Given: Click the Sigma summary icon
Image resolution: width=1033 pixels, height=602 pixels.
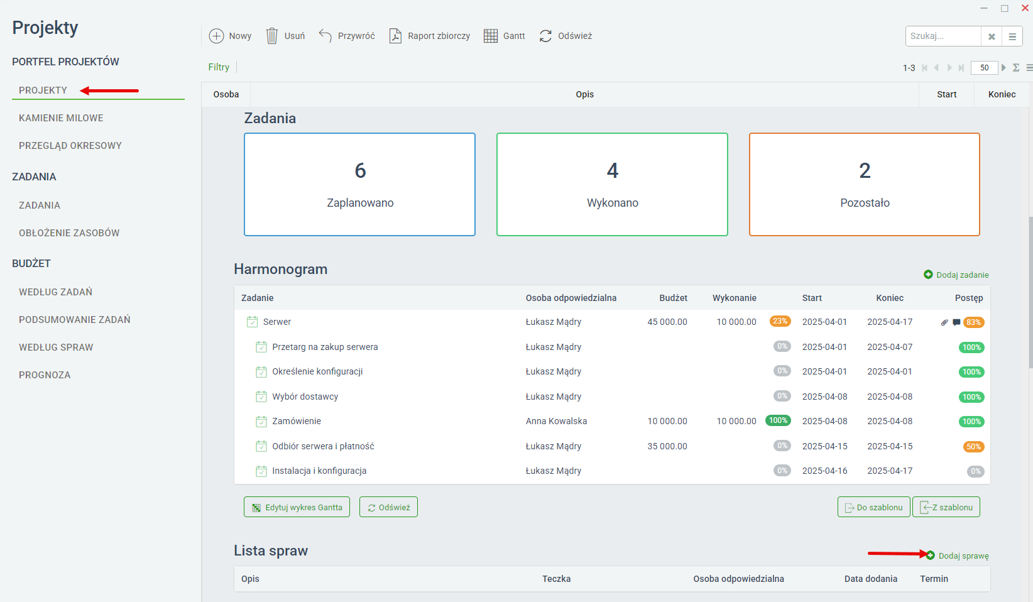Looking at the screenshot, I should [x=1016, y=68].
